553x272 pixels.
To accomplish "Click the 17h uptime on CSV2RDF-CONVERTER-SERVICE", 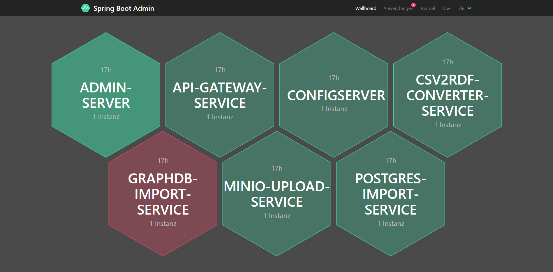I will 448,62.
